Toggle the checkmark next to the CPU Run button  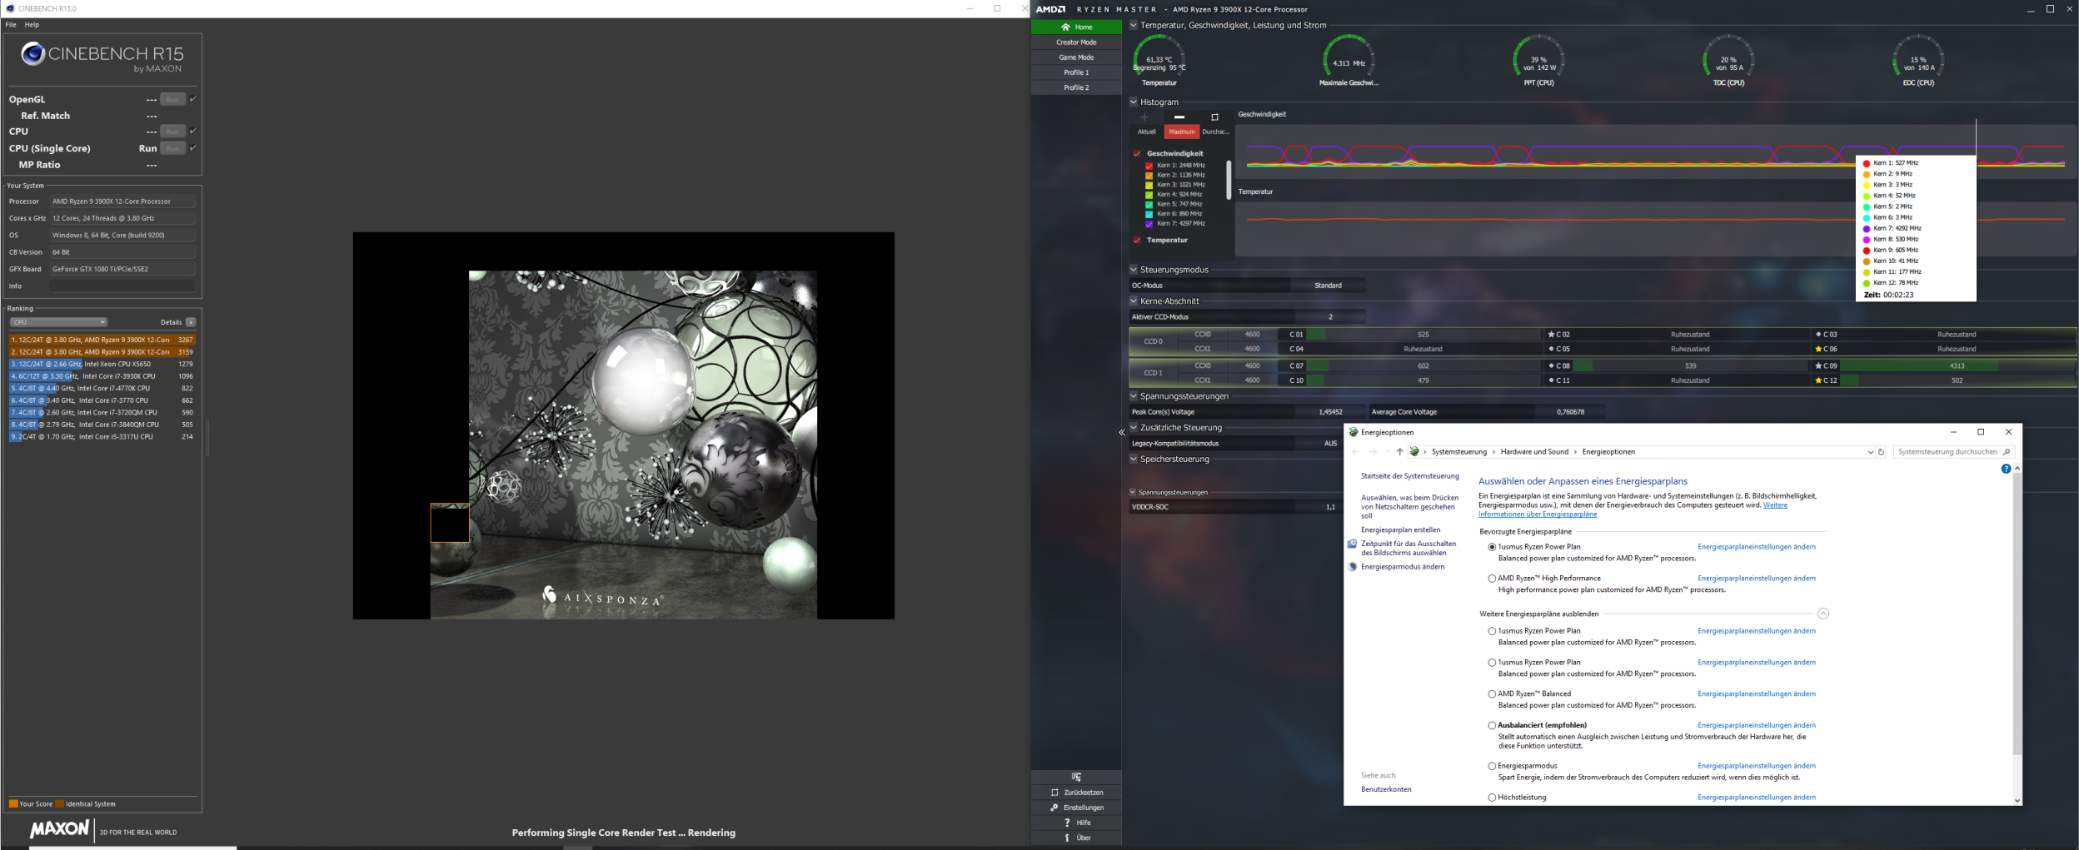click(x=193, y=131)
